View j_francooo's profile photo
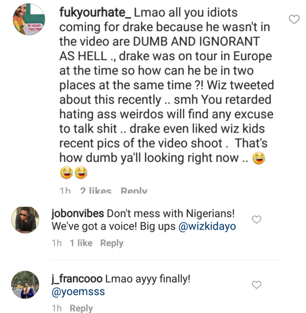 coord(25,284)
